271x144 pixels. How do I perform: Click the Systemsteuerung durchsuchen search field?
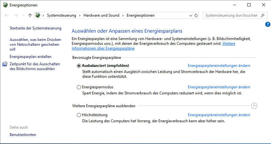230,15
